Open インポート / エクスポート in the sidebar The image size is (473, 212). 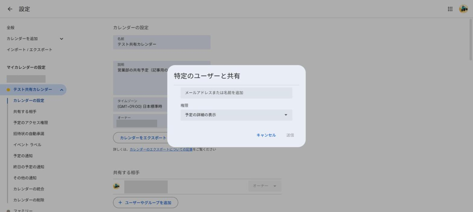pyautogui.click(x=30, y=50)
